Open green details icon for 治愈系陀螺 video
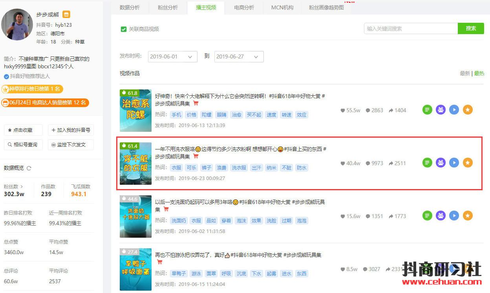Viewport: 490px width, 293px height. [x=427, y=110]
